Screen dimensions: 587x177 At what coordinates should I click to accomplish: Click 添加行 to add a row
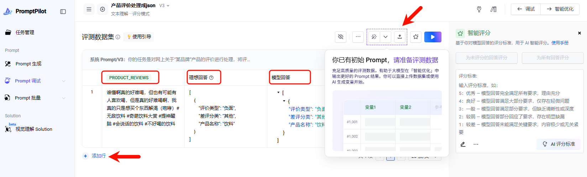[99, 156]
